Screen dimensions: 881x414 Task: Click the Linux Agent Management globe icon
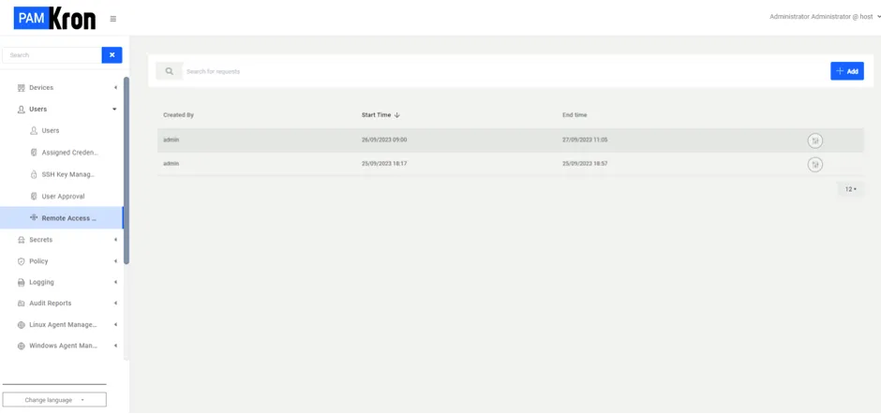click(x=22, y=325)
